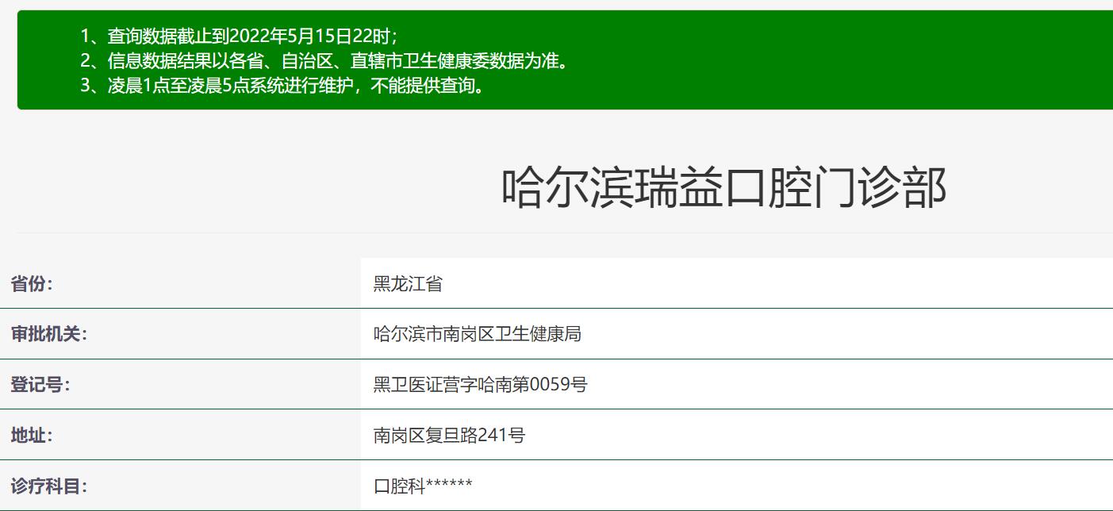Select the 口腔科****** value
This screenshot has width=1113, height=511.
tap(423, 486)
